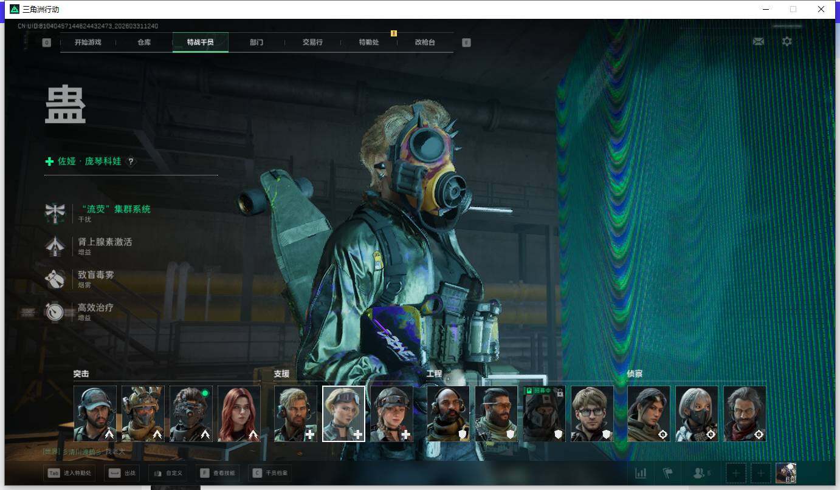Select the bald bearded 工程 operator with headset

click(x=448, y=413)
